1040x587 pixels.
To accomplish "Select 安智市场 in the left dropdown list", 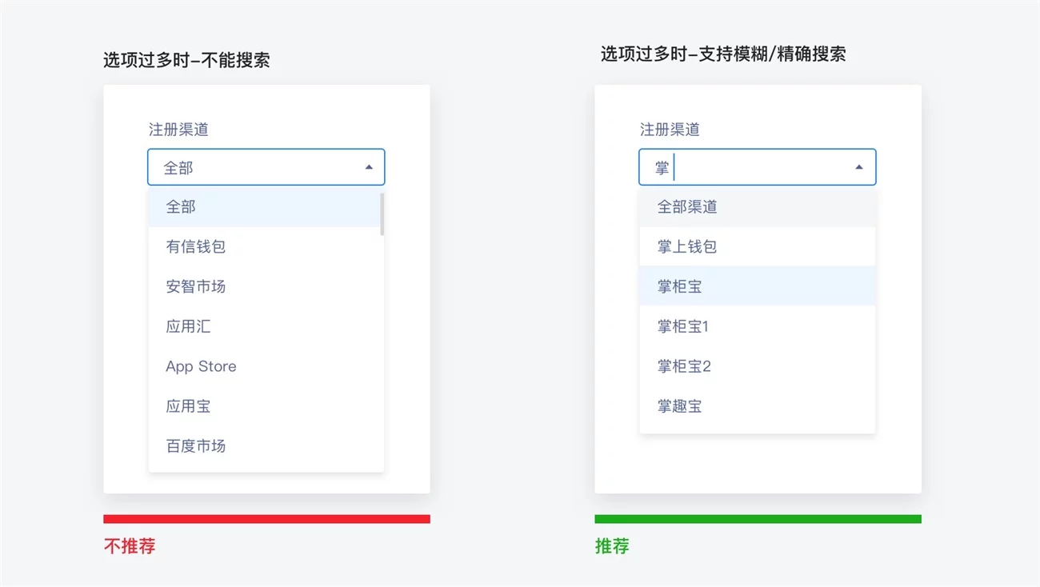I will [x=196, y=286].
